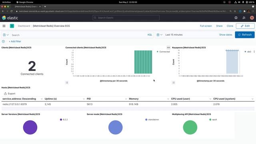This screenshot has width=256, height=144.
Task: Toggle legend of Connected clients chart
Action: point(67,83)
